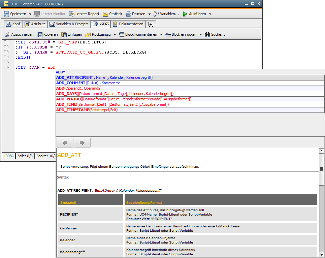Viewport: 325px width, 258px height.
Task: Expand the Speichern dropdown arrow
Action: pyautogui.click(x=30, y=14)
